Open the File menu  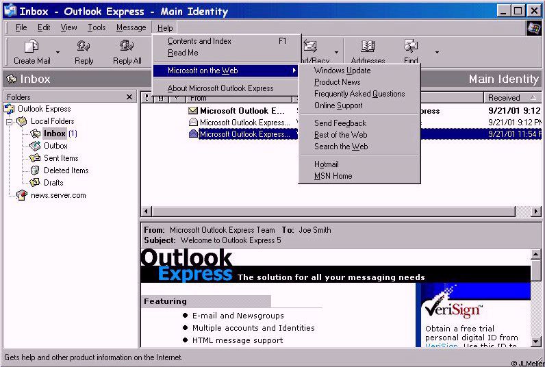[x=21, y=27]
